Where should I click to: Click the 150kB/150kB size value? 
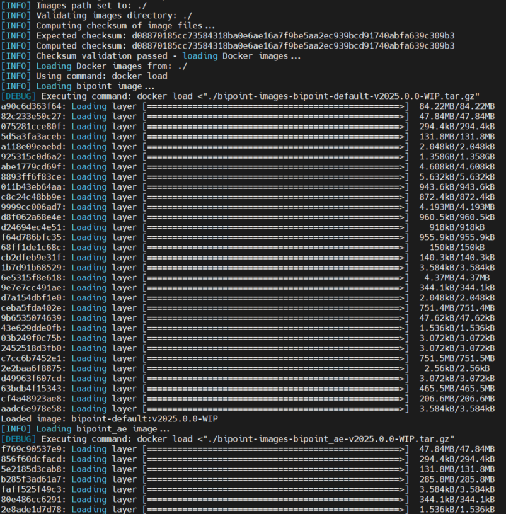coord(457,248)
